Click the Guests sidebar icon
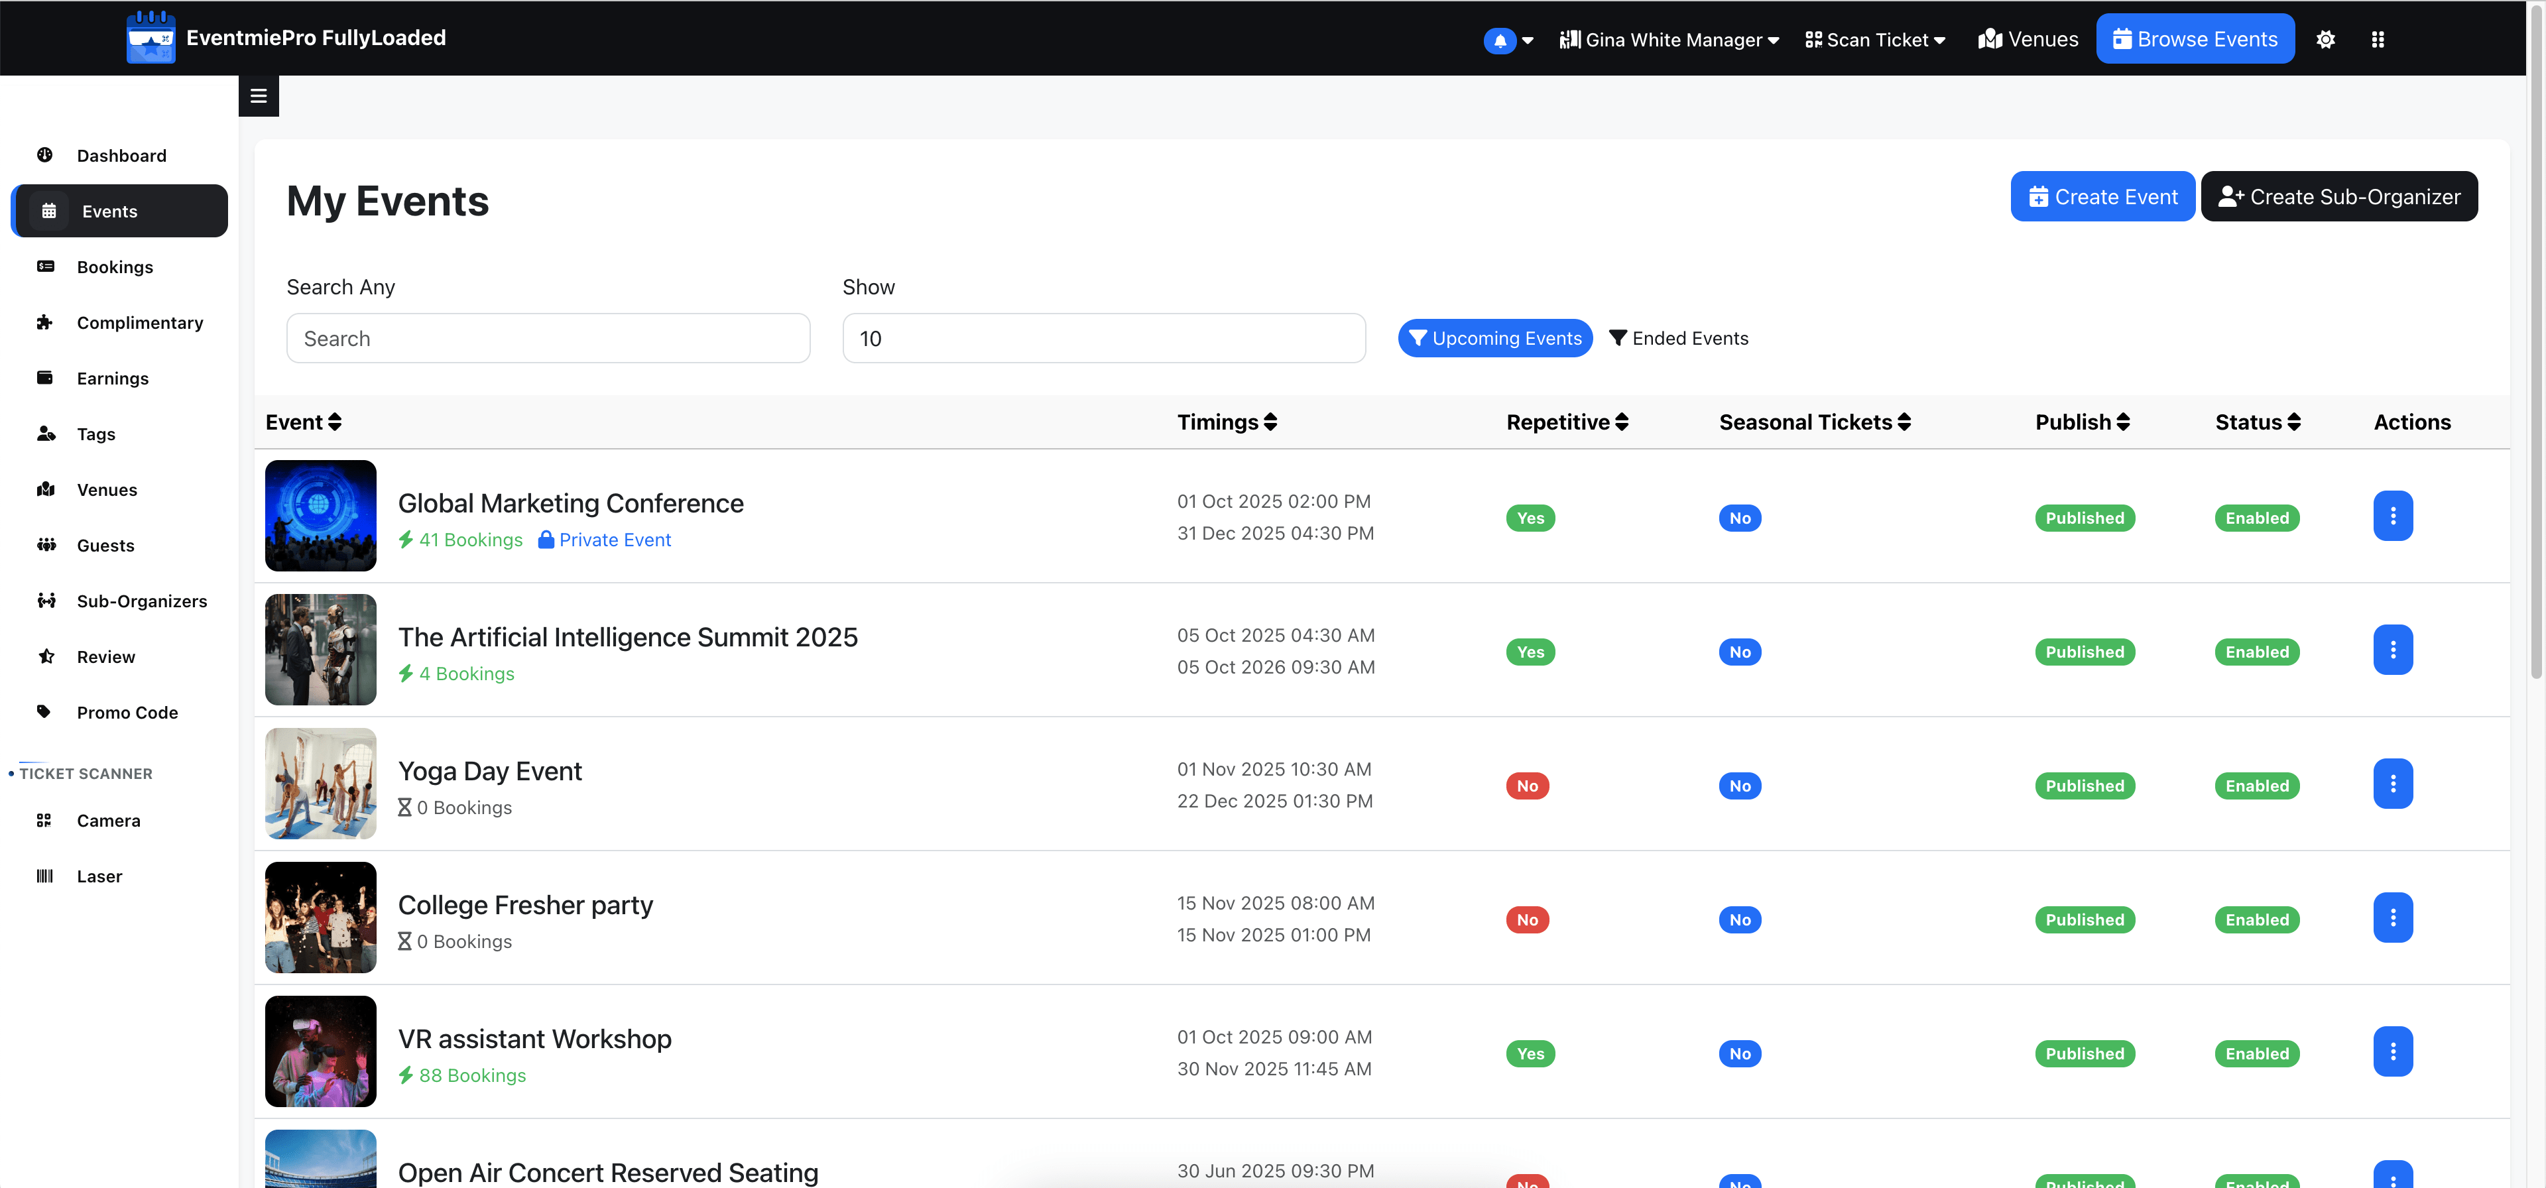Viewport: 2546px width, 1188px height. pyautogui.click(x=46, y=544)
